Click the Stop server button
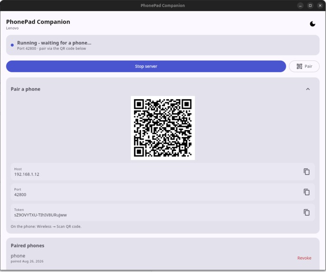The image size is (326, 272). click(x=146, y=66)
